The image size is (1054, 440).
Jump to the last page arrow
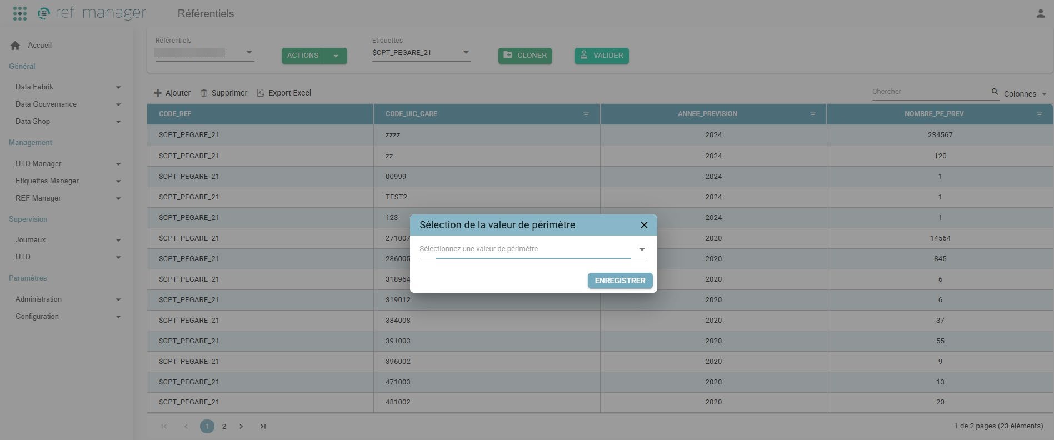[263, 426]
